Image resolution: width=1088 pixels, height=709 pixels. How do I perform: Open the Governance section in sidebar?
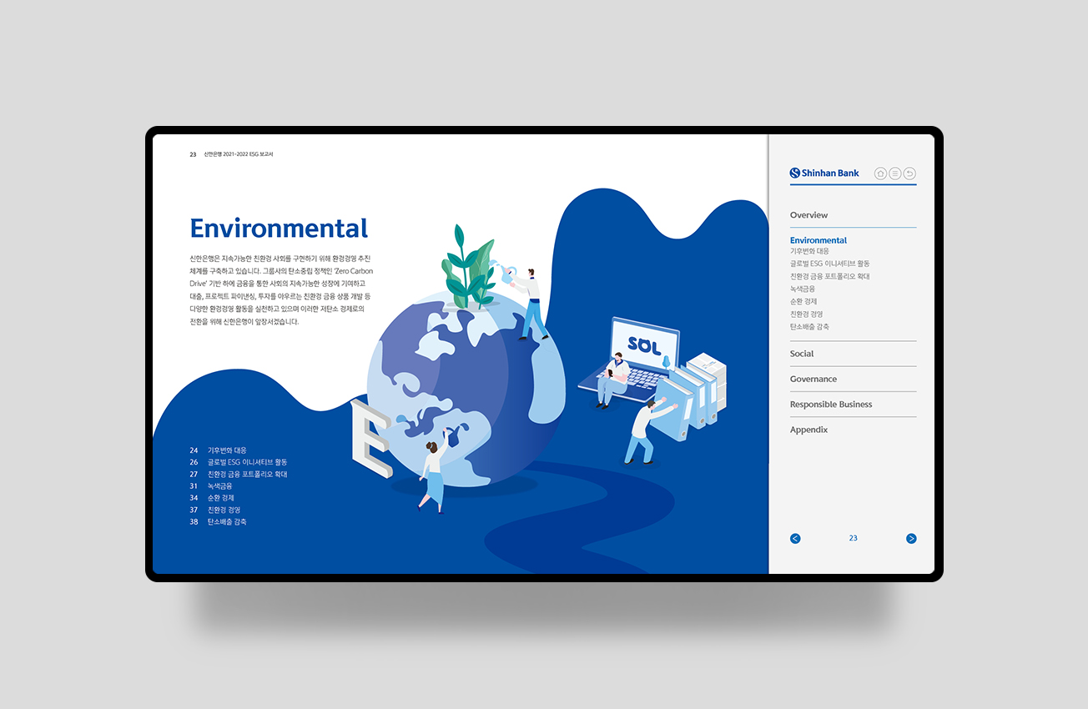click(x=813, y=379)
